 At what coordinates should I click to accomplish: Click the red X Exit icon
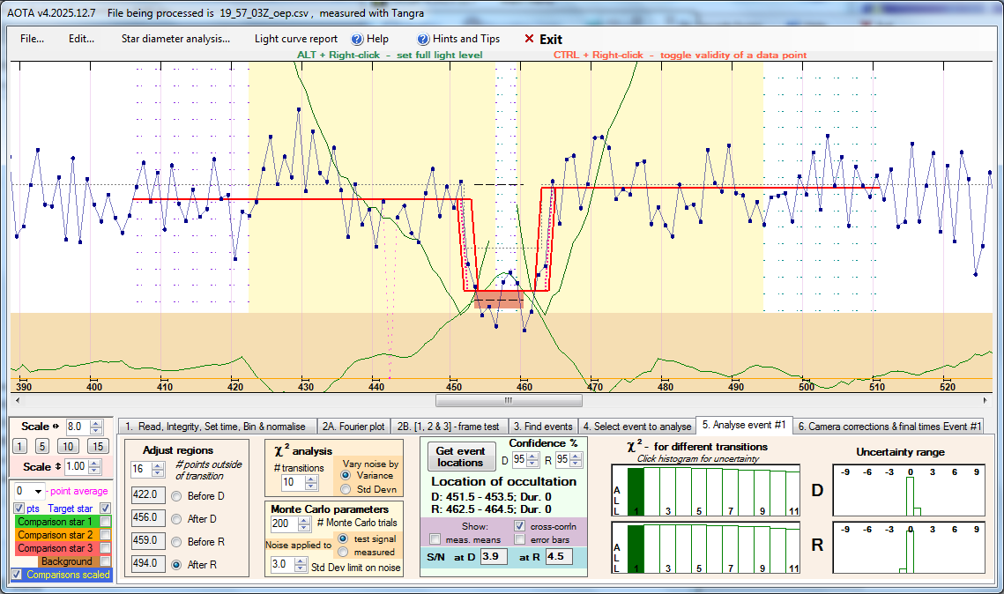click(529, 39)
